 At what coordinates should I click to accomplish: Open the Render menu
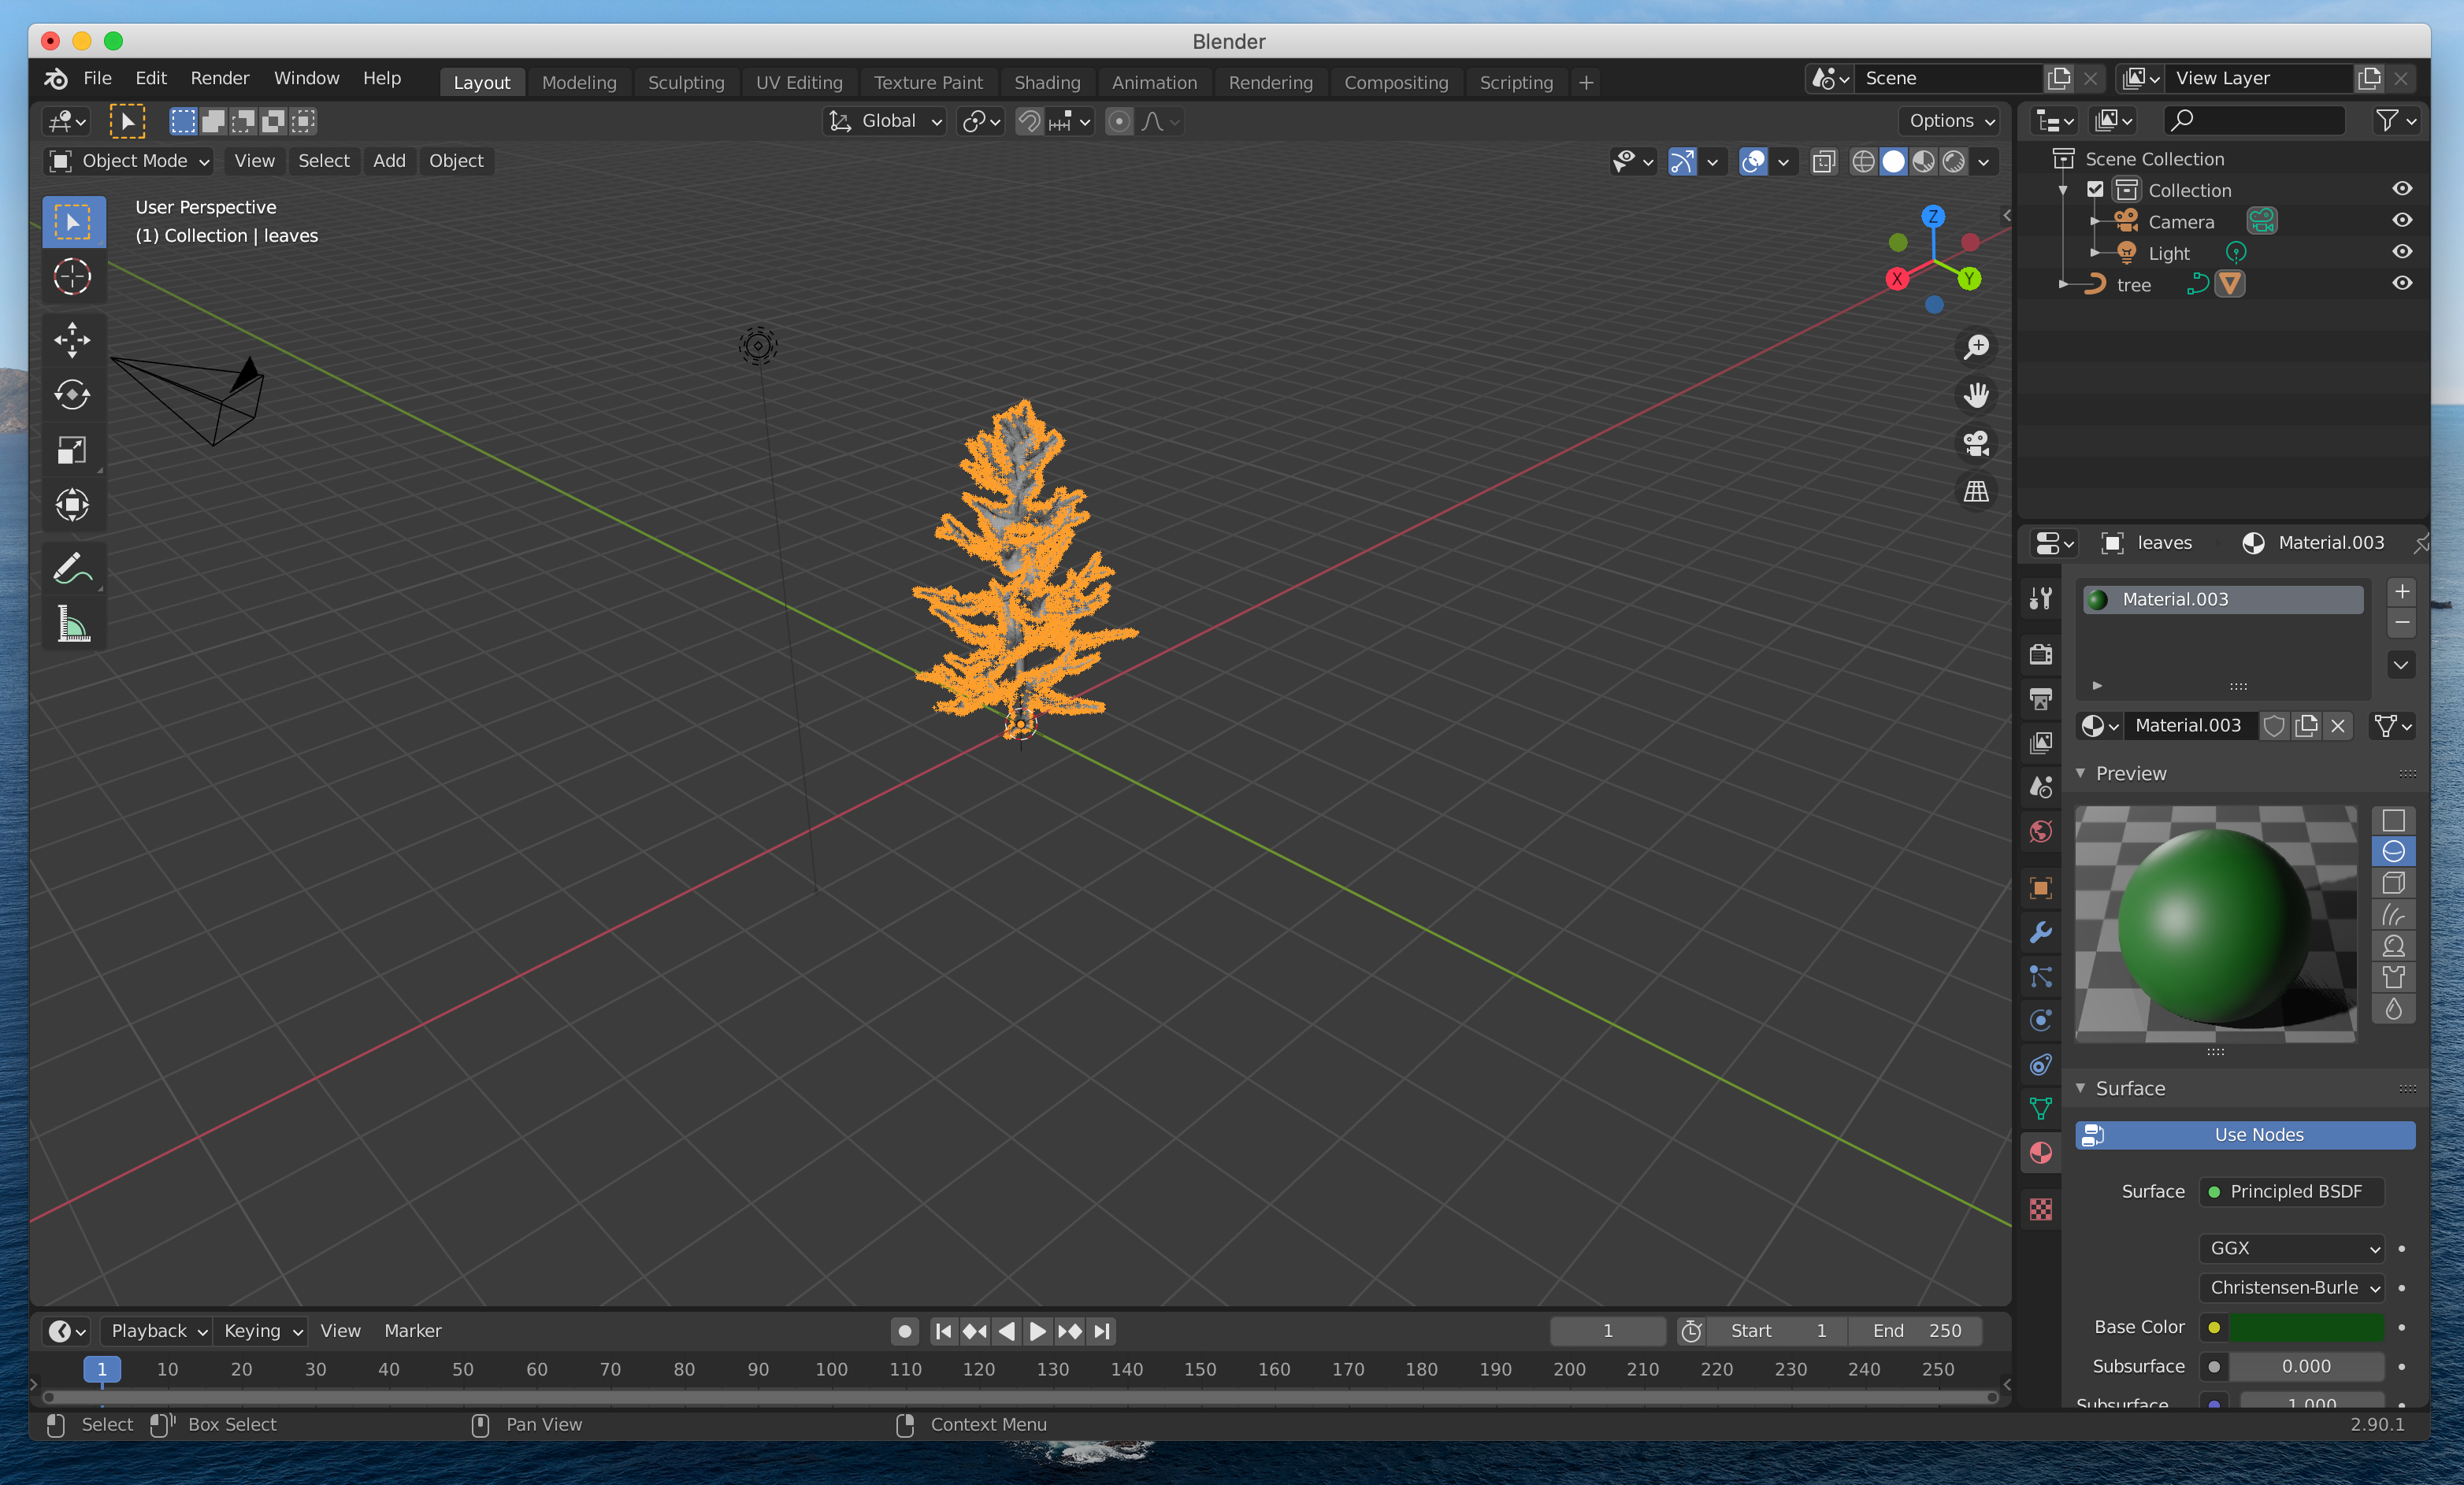(219, 78)
